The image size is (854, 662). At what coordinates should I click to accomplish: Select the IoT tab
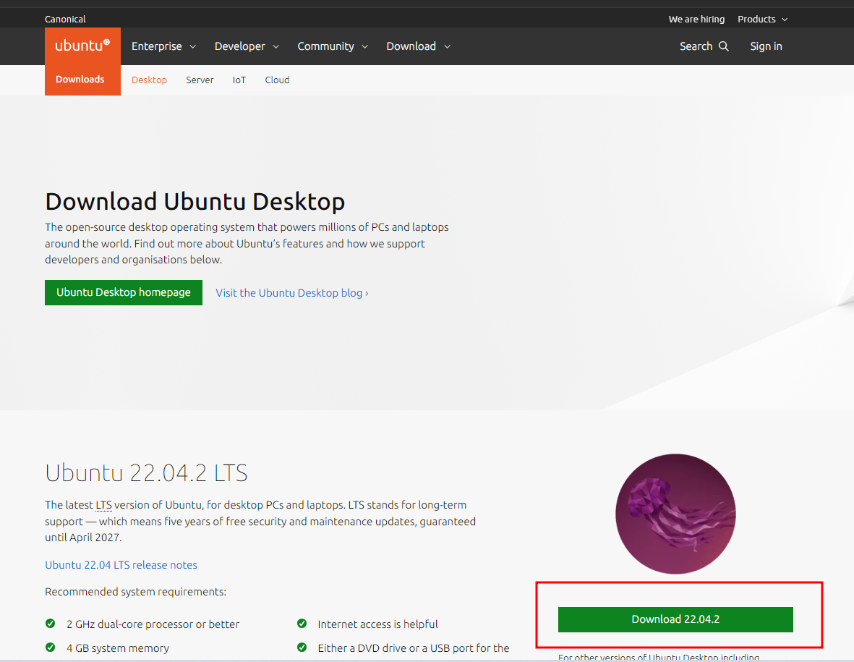point(239,80)
